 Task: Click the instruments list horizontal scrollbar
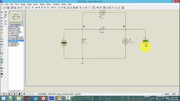[16, 91]
